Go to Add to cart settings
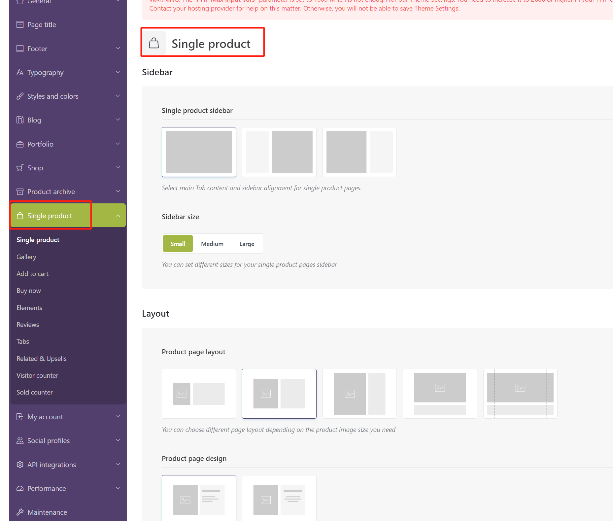This screenshot has height=521, width=613. point(32,274)
